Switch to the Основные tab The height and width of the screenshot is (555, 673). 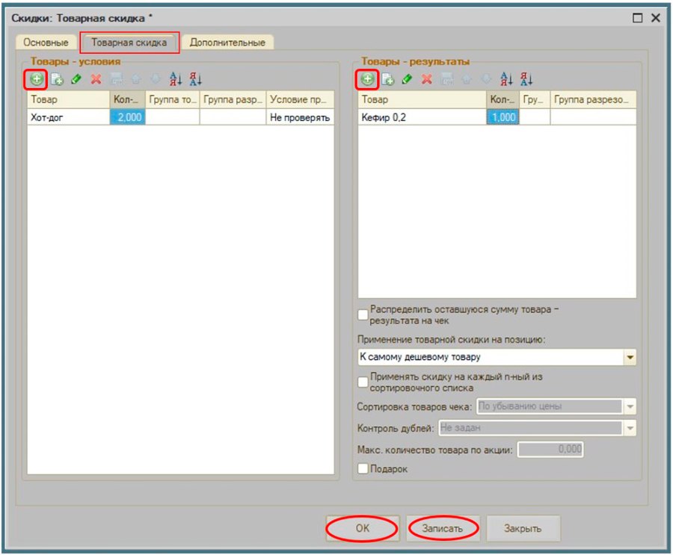coord(46,43)
